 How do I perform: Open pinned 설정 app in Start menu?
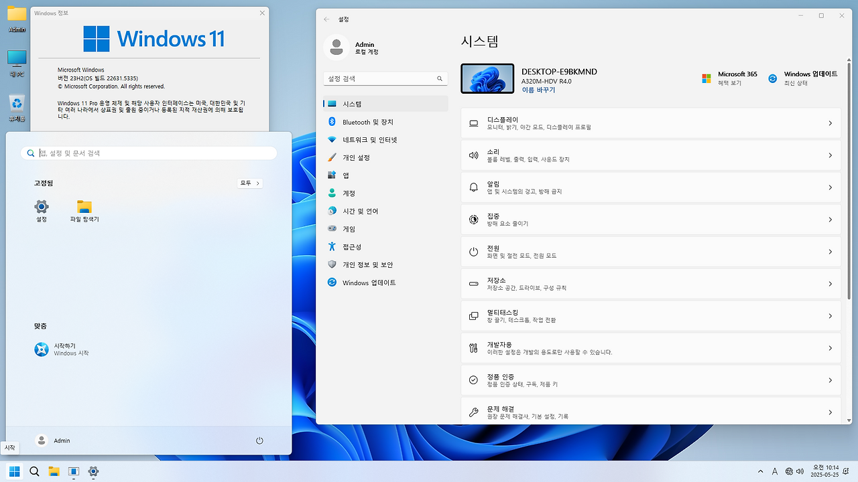click(x=42, y=211)
